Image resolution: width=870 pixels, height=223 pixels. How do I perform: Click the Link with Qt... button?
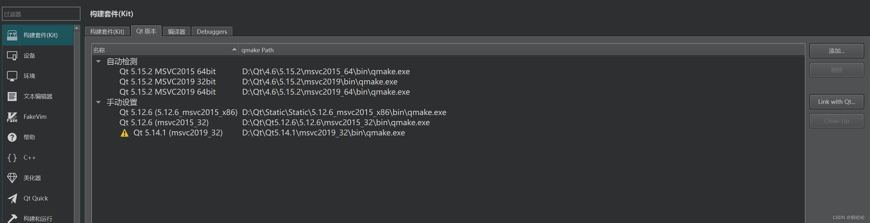(836, 102)
